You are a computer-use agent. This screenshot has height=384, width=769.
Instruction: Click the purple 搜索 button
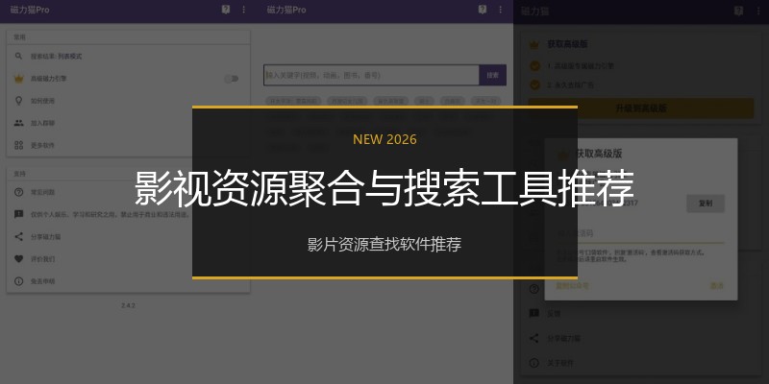(x=493, y=75)
